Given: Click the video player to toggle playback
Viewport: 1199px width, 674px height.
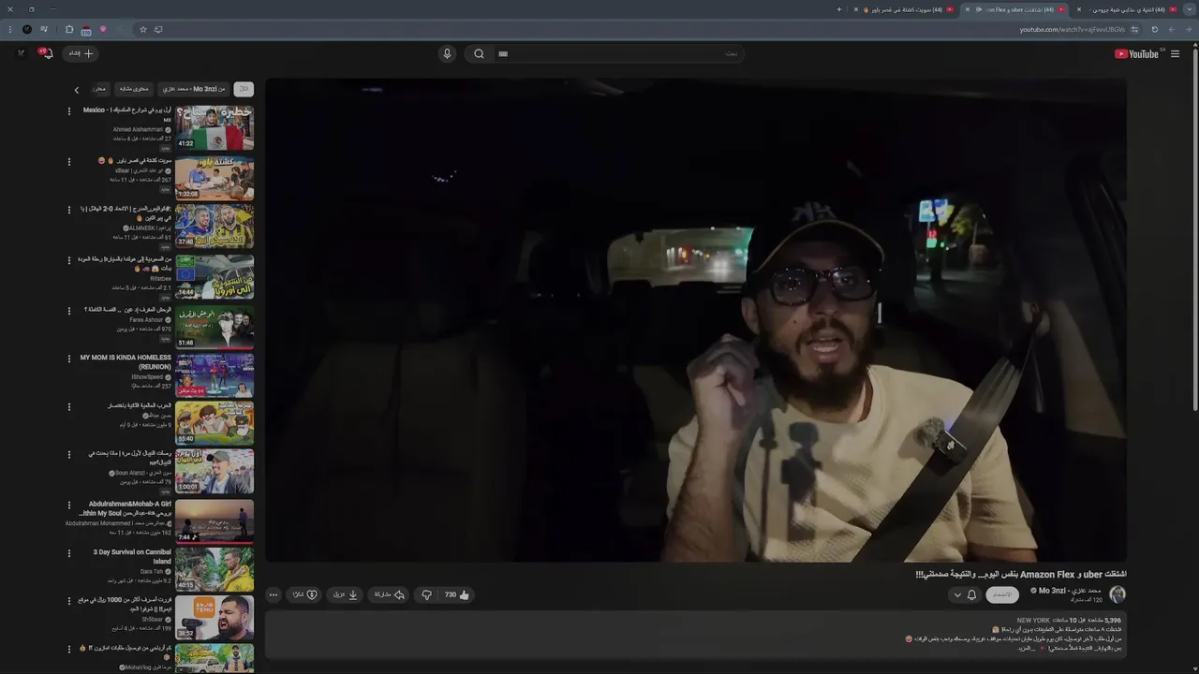Looking at the screenshot, I should pos(695,320).
